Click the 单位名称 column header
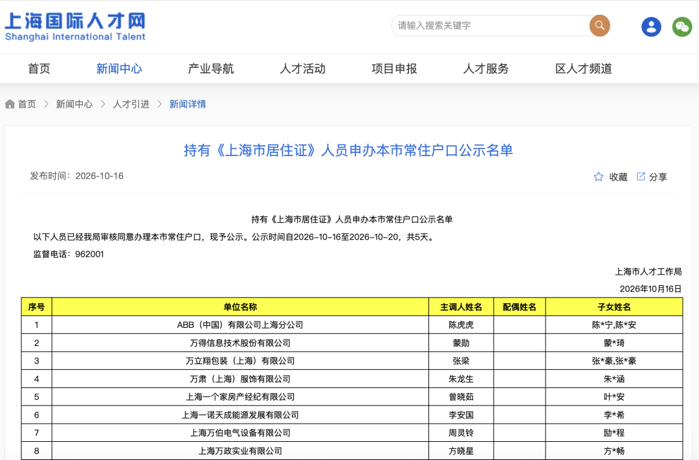699x460 pixels. 240,307
